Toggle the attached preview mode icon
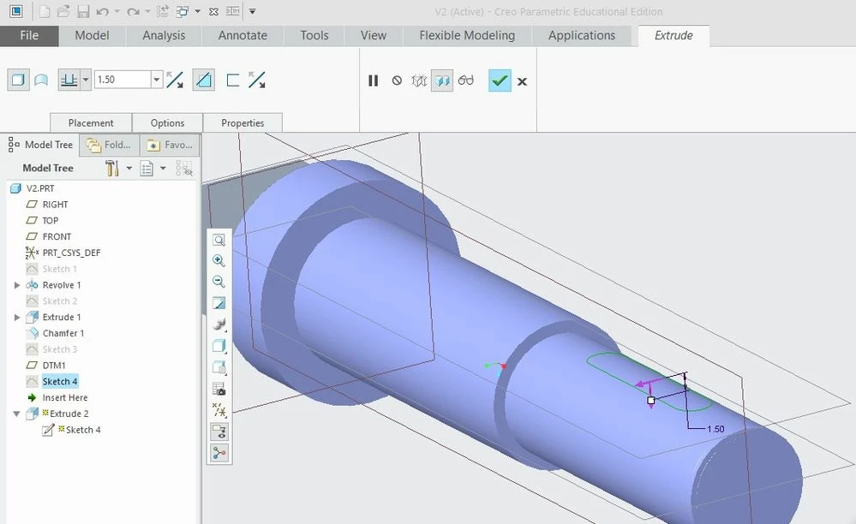Image resolution: width=856 pixels, height=524 pixels. coord(442,80)
